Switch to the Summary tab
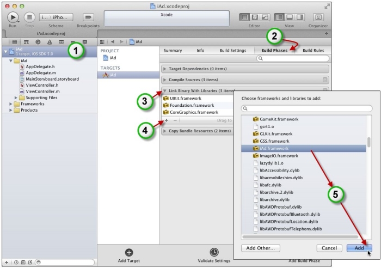The image size is (381, 268). pos(173,51)
